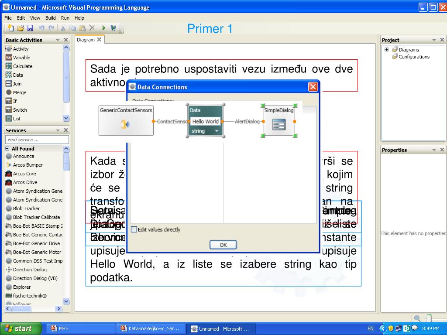This screenshot has width=447, height=335.
Task: Open the Project panel options arrow
Action: pyautogui.click(x=434, y=40)
